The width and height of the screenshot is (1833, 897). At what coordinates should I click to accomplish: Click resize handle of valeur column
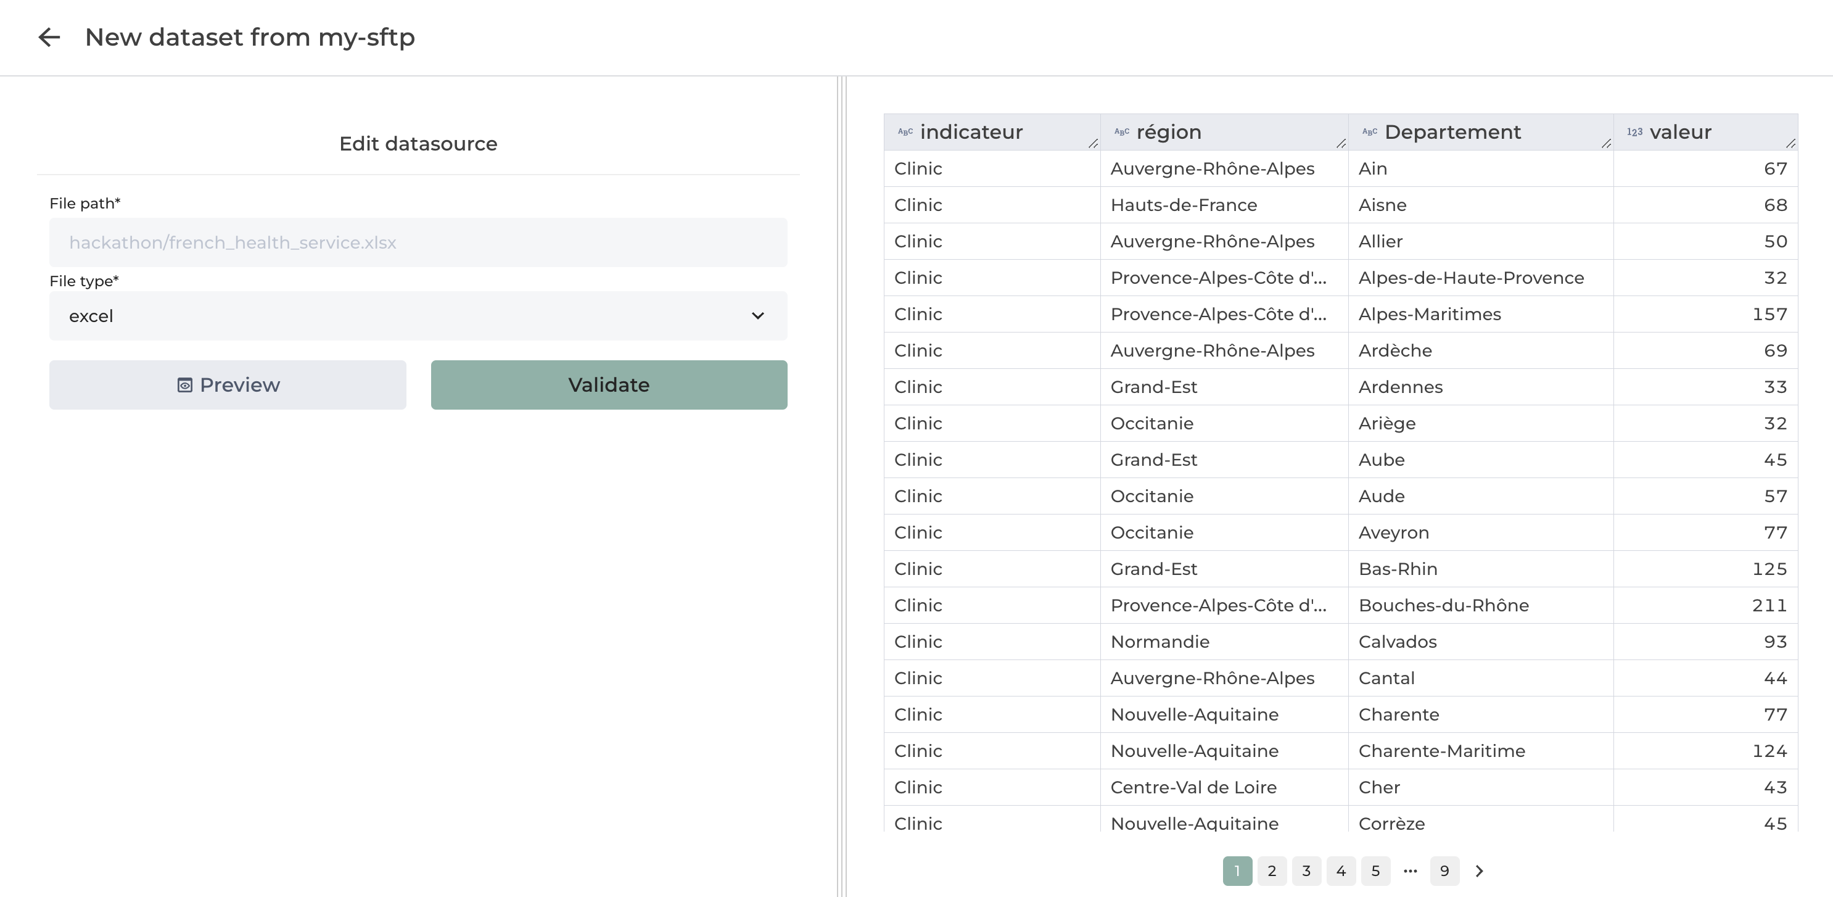[1791, 144]
